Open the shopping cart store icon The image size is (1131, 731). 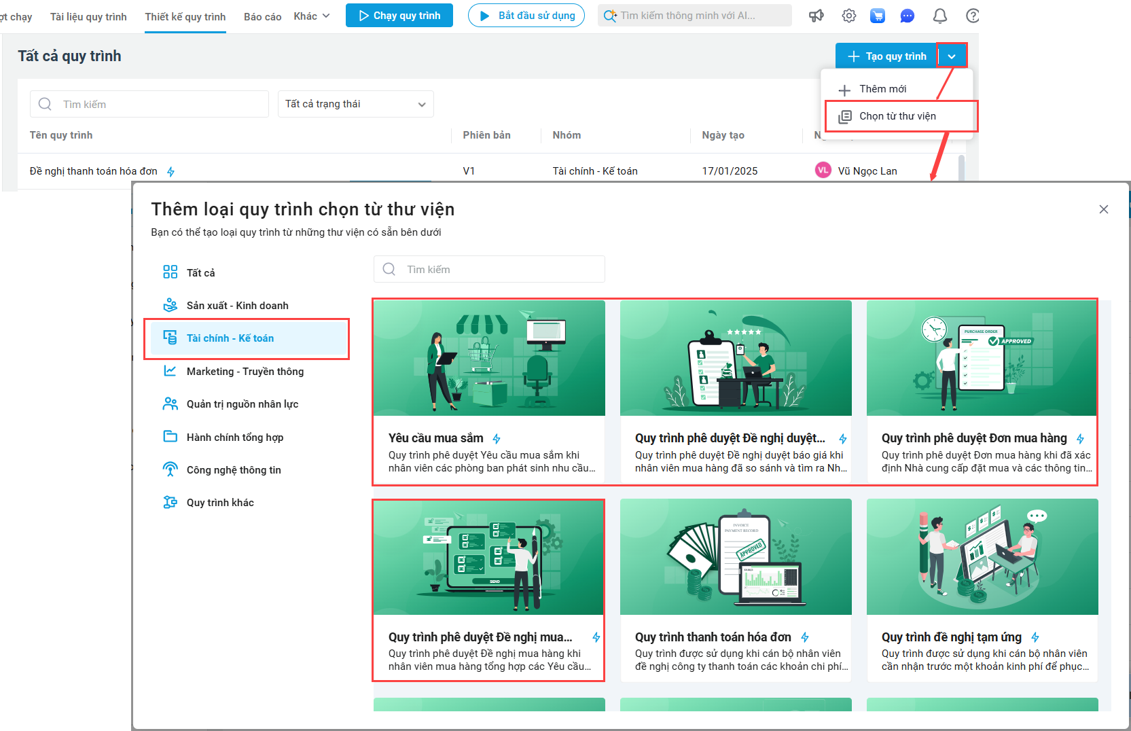click(878, 16)
